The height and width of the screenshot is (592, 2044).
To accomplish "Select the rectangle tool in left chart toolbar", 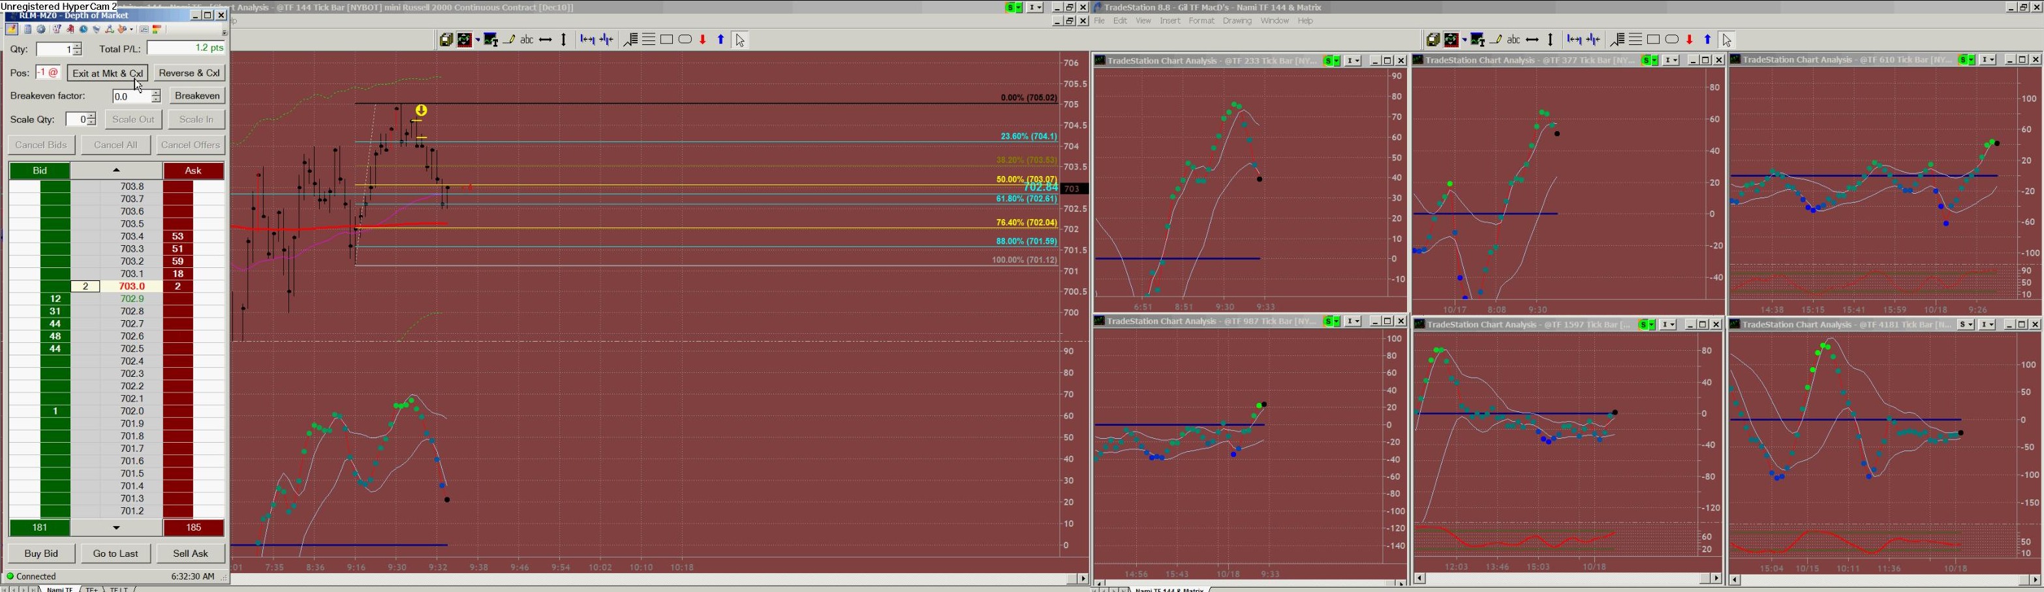I will point(666,40).
